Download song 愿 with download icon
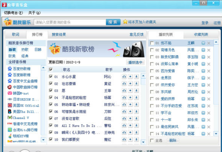Viewport: 222px width, 152px height. 136,90
